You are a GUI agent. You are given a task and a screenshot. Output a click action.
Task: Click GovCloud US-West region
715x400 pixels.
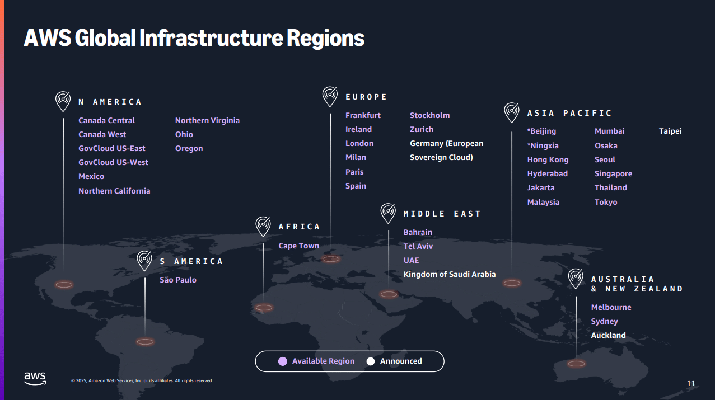[113, 162]
